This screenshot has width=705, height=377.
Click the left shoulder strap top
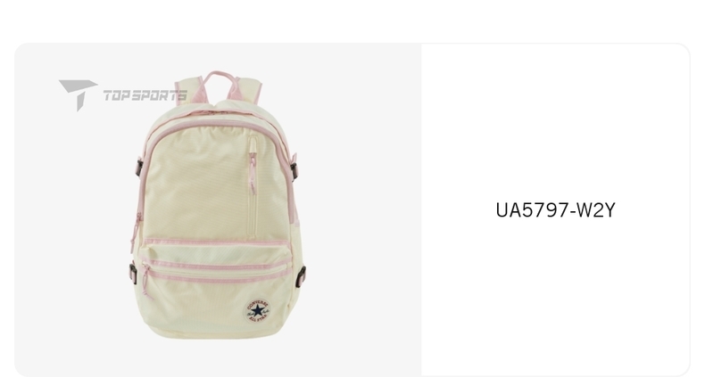(188, 91)
